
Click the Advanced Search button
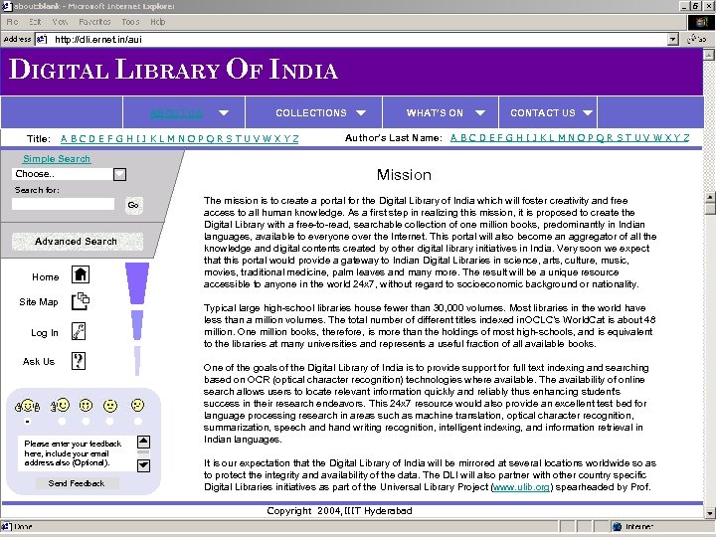click(x=77, y=241)
